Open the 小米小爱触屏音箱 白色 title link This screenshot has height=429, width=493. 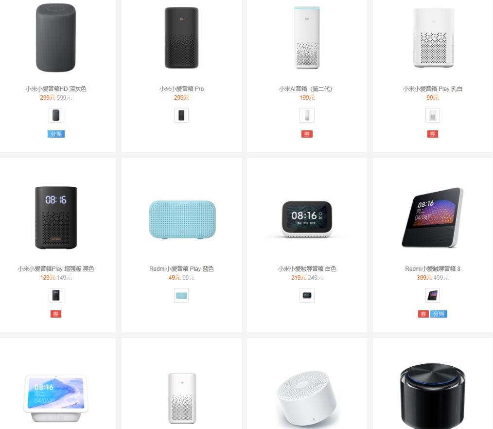307,268
